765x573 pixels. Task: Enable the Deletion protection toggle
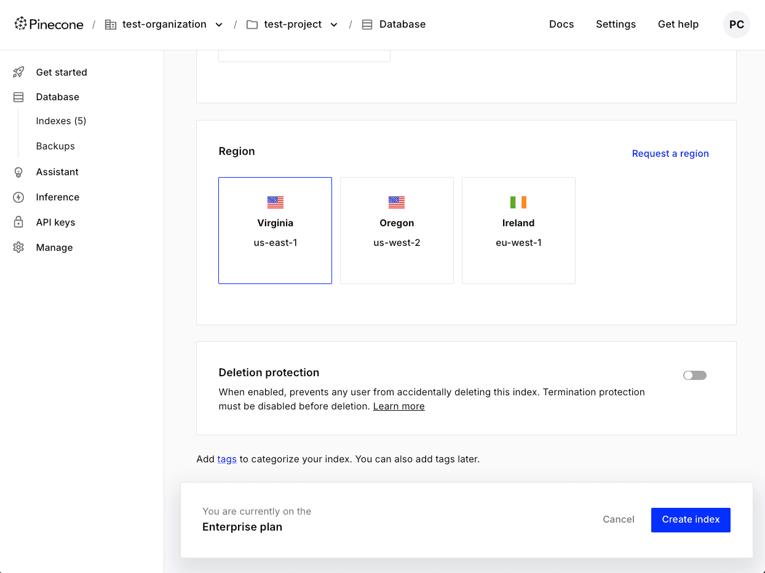[694, 375]
